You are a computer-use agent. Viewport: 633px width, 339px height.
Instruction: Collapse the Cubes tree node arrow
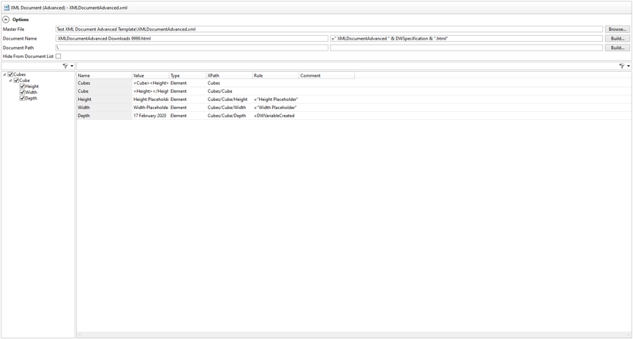coord(4,75)
